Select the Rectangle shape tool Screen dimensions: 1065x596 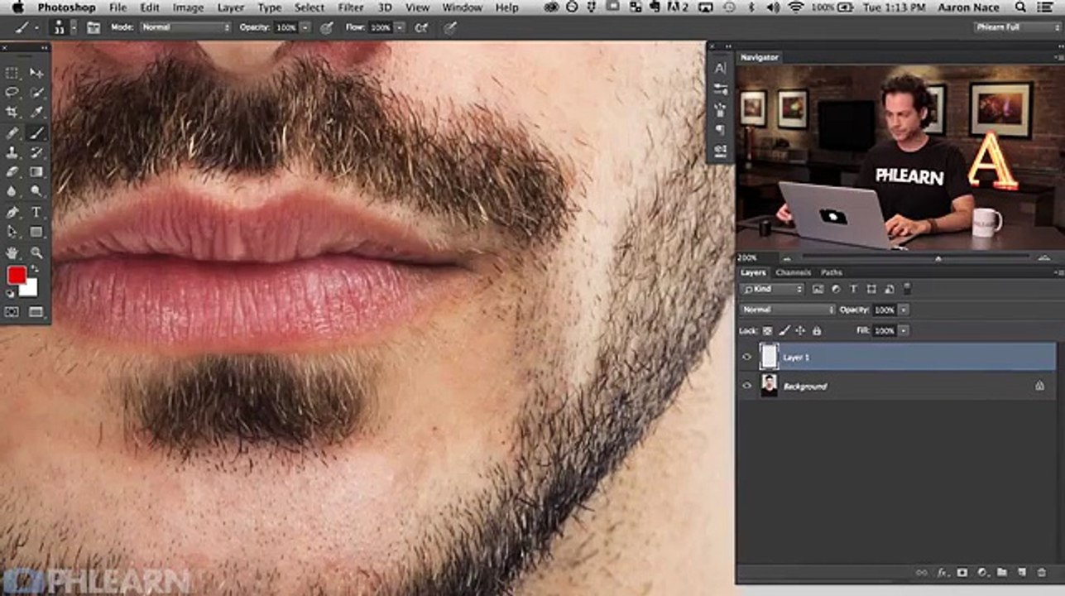(x=36, y=233)
